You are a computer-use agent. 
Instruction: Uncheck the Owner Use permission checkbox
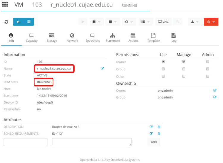[163, 62]
